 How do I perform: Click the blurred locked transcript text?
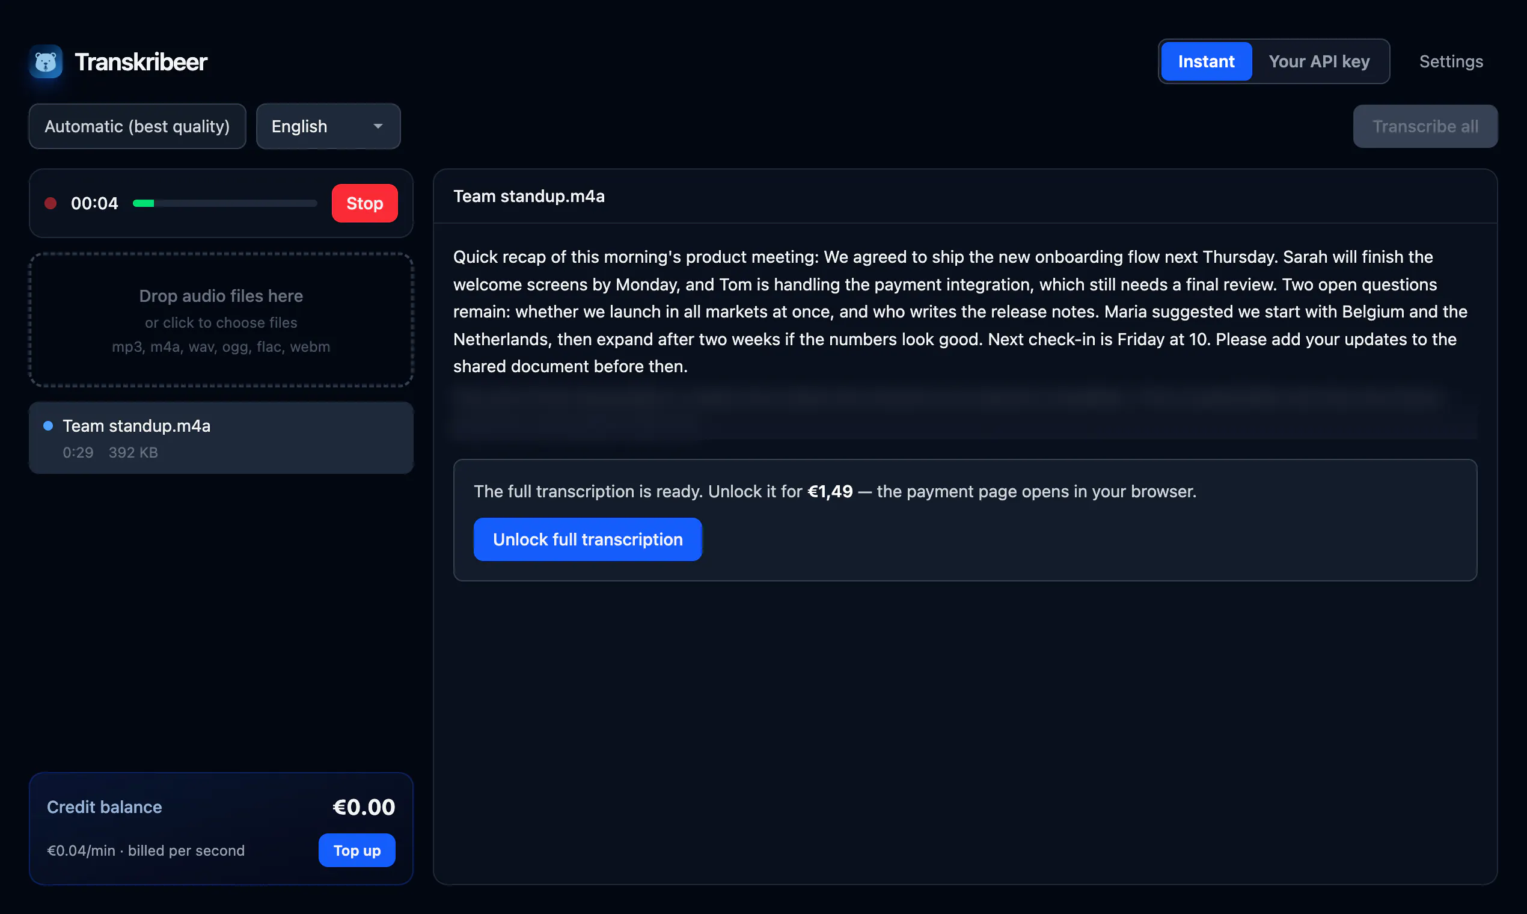tap(965, 412)
